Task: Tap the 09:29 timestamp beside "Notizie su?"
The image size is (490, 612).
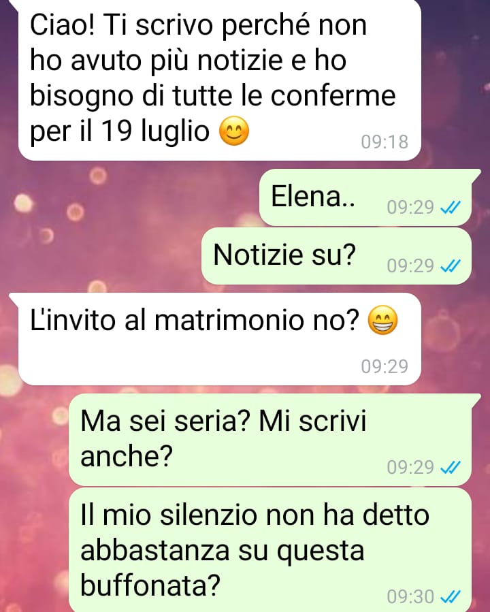Action: pyautogui.click(x=410, y=266)
